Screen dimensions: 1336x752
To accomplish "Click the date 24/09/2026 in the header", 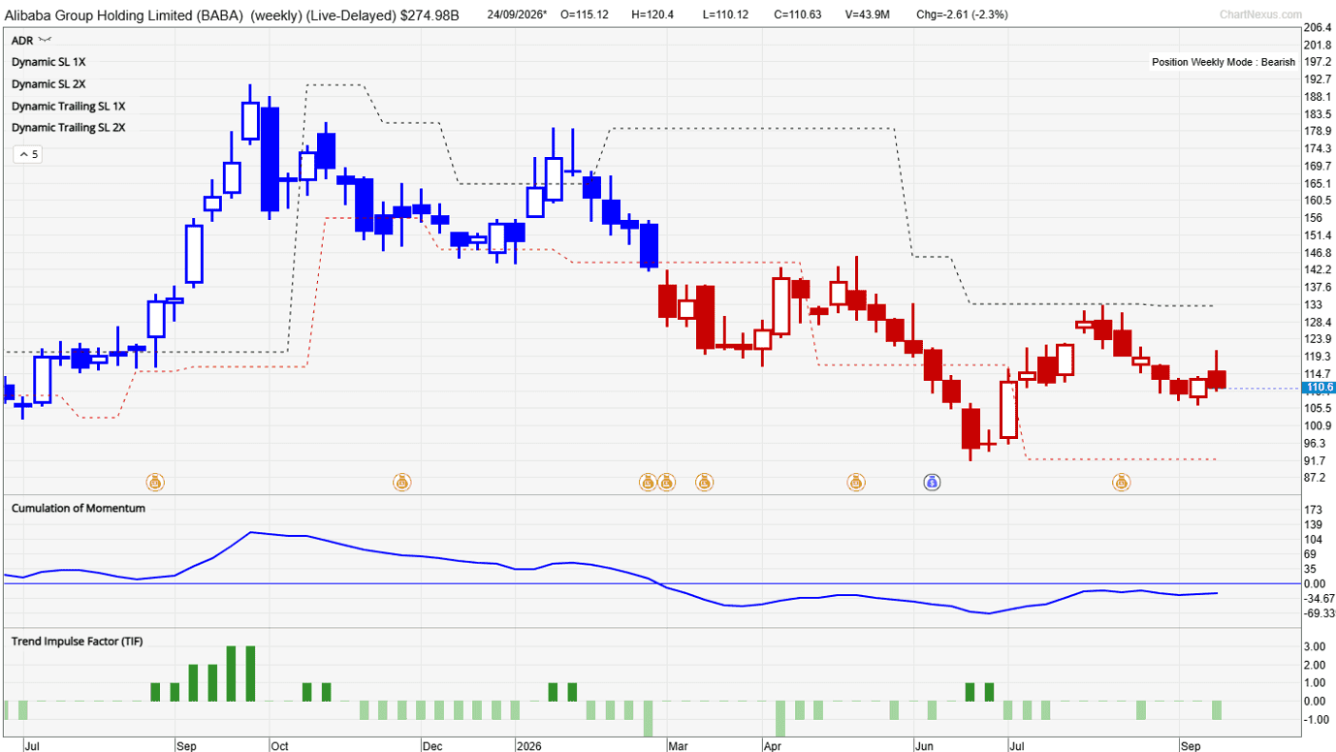I will tap(517, 15).
